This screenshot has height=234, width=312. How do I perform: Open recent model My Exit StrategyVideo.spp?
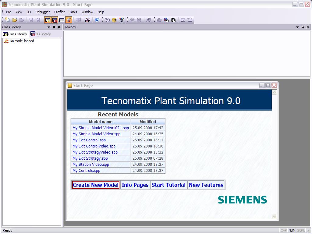coord(95,152)
